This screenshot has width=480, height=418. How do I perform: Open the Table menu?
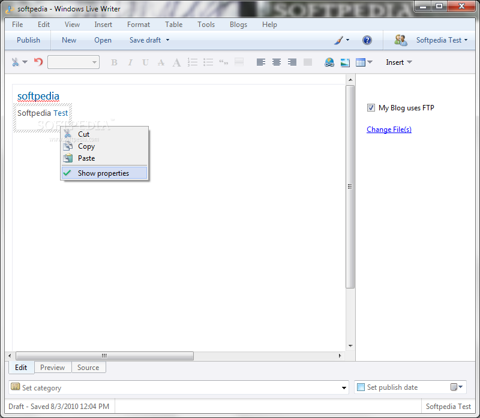(x=173, y=25)
